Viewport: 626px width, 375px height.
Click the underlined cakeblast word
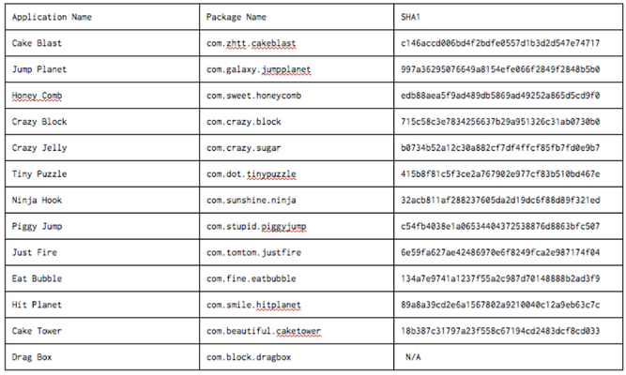(x=273, y=43)
